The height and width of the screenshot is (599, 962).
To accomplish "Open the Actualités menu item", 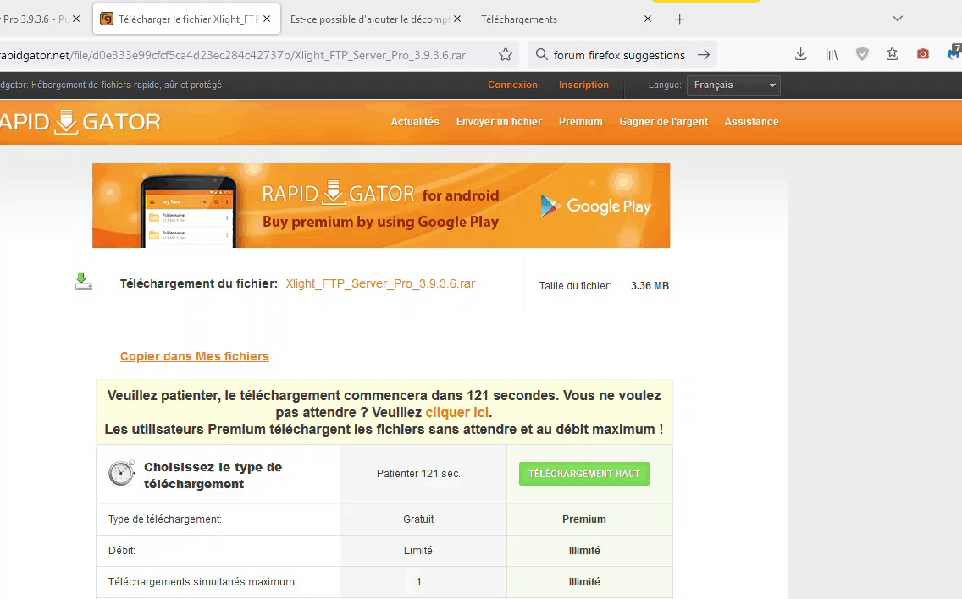I will (x=415, y=121).
